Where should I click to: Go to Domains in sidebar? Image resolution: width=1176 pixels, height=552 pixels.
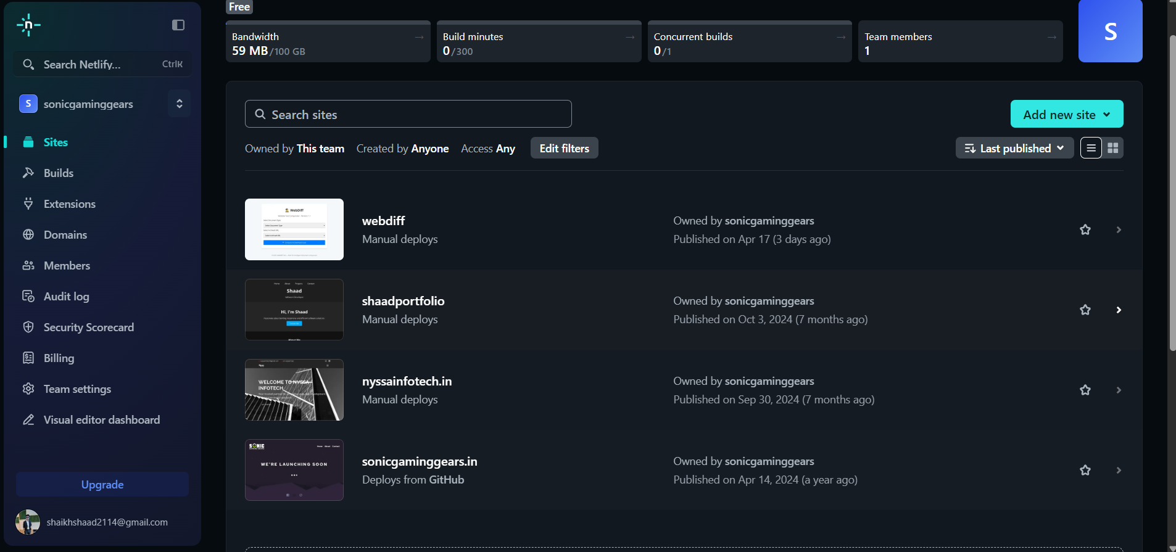(x=65, y=234)
